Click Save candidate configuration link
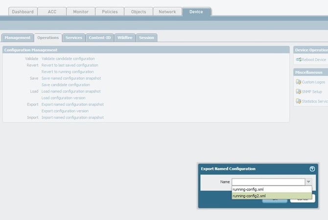Image resolution: width=328 pixels, height=220 pixels. click(66, 85)
